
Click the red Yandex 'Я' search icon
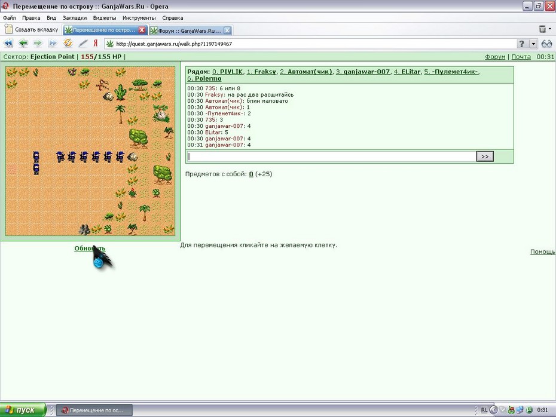(96, 44)
